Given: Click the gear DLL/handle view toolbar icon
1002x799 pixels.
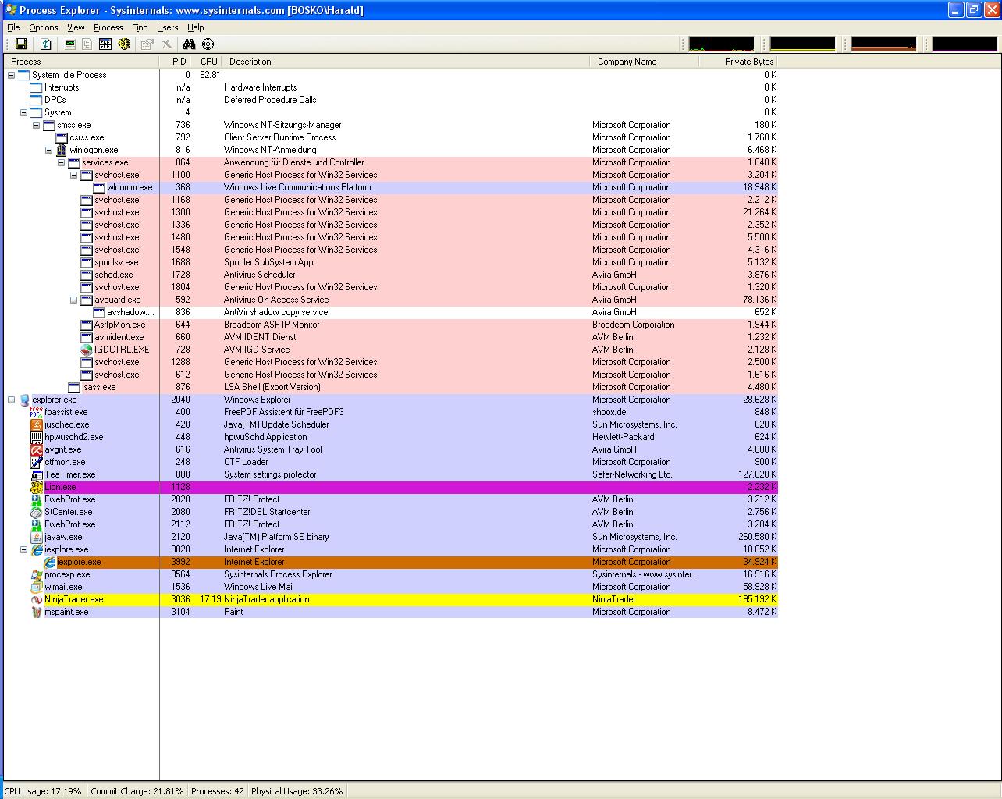Looking at the screenshot, I should [x=123, y=44].
